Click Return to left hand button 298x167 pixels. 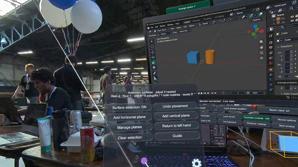coord(176,126)
